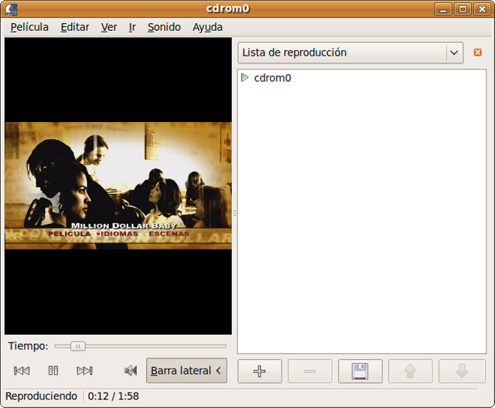The height and width of the screenshot is (408, 495).
Task: Open the Ver menu
Action: [x=109, y=27]
